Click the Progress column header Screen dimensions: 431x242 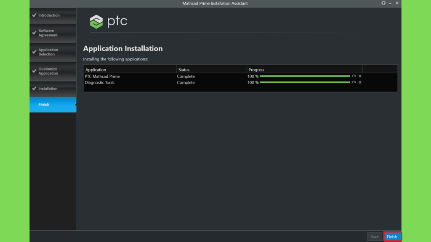(x=305, y=70)
